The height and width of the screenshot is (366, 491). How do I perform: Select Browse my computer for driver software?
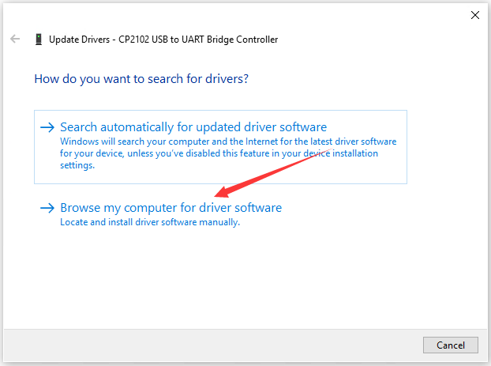pyautogui.click(x=171, y=208)
